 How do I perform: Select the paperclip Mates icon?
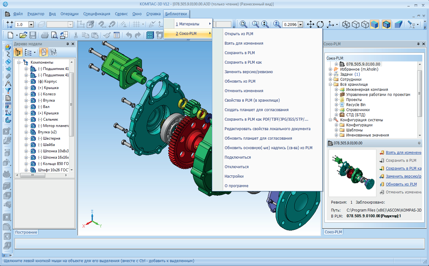click(8, 76)
